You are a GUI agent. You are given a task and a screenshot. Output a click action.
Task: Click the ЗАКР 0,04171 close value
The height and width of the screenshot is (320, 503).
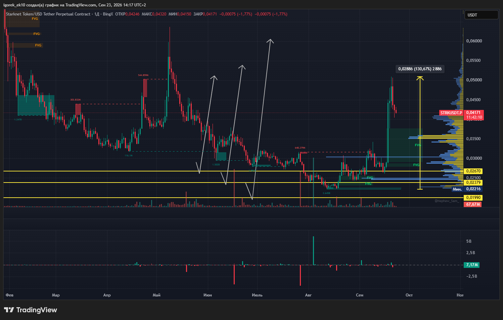205,14
